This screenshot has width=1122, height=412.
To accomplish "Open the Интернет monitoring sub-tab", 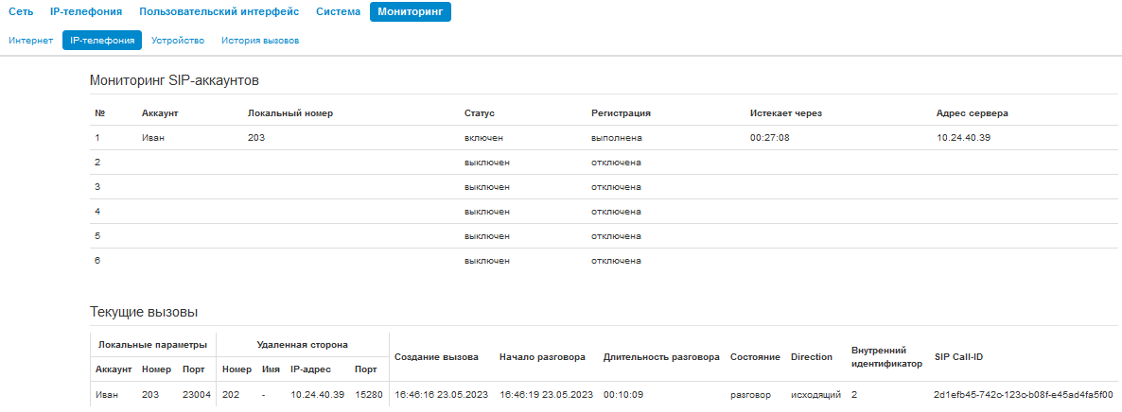I will pos(31,41).
